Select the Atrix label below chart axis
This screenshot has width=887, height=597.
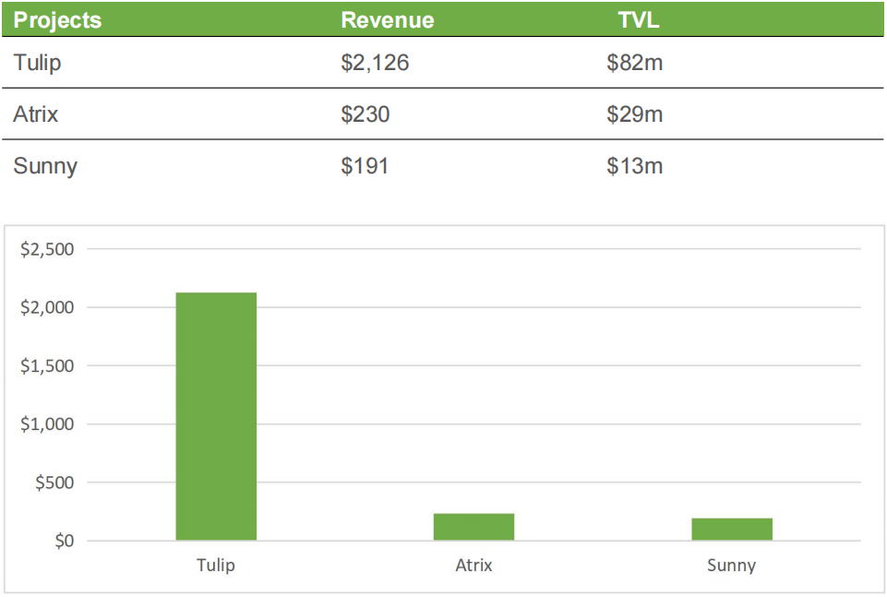click(473, 566)
